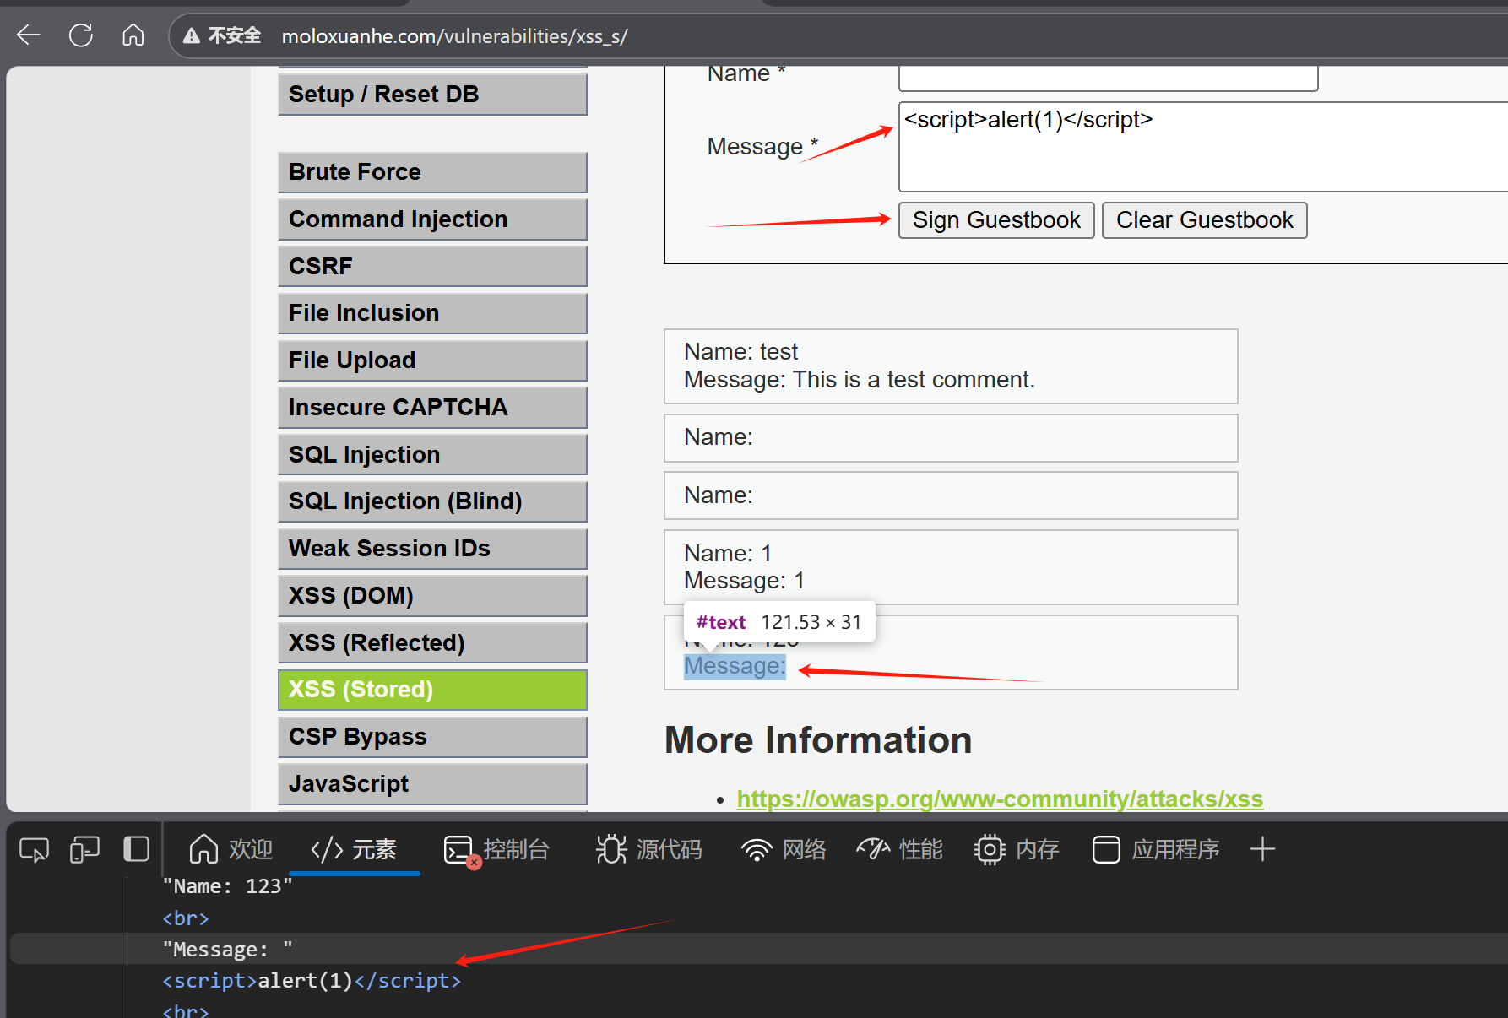Screen dimensions: 1508x1018
Task: Select the "Name: 123" DOM text line
Action: pyautogui.click(x=227, y=886)
